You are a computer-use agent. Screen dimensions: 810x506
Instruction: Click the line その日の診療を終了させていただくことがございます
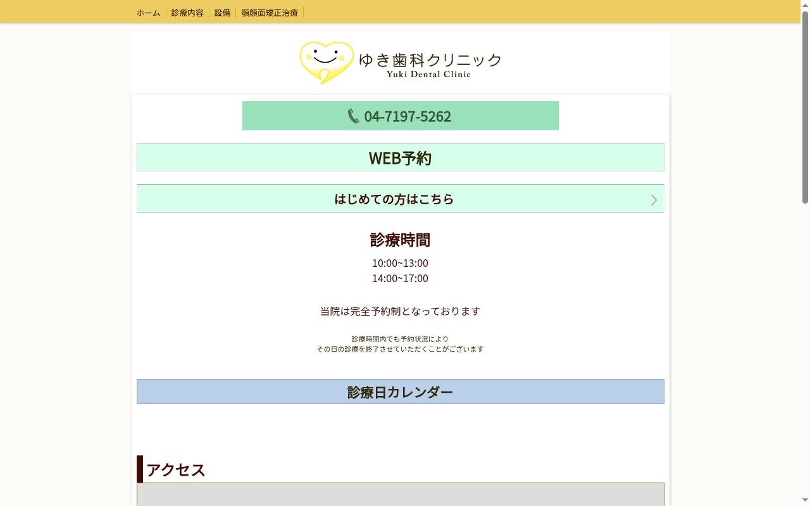click(400, 349)
